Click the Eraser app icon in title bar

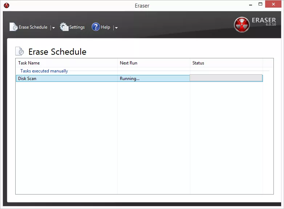tap(6, 5)
